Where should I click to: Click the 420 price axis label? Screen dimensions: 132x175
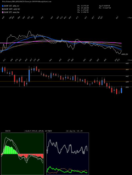click(x=127, y=82)
